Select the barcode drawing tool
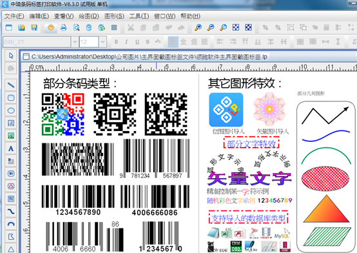This screenshot has width=357, height=253. (x=11, y=174)
